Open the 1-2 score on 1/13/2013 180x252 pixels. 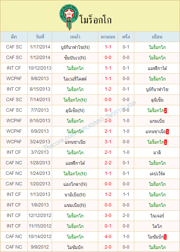coord(108,194)
